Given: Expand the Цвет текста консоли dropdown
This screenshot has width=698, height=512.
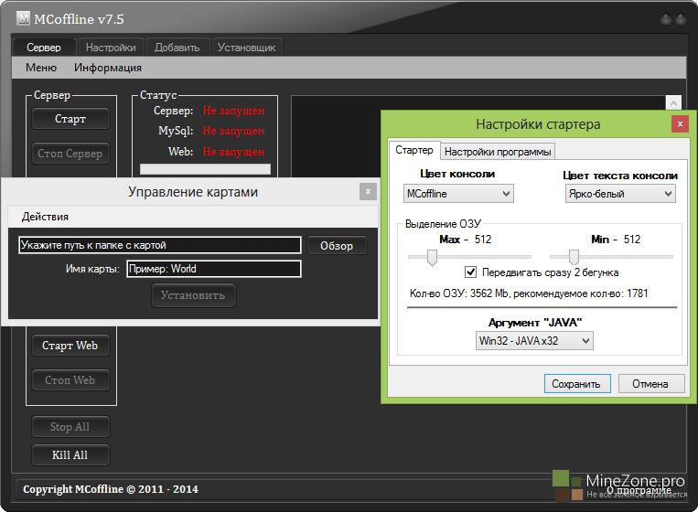Looking at the screenshot, I should pos(619,193).
